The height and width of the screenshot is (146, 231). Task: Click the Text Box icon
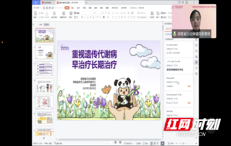pyautogui.click(x=152, y=13)
